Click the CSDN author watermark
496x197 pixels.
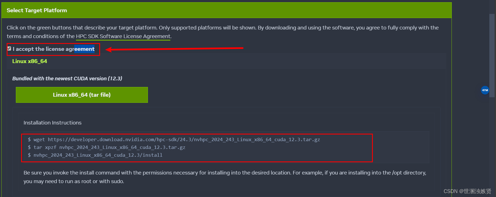(467, 191)
